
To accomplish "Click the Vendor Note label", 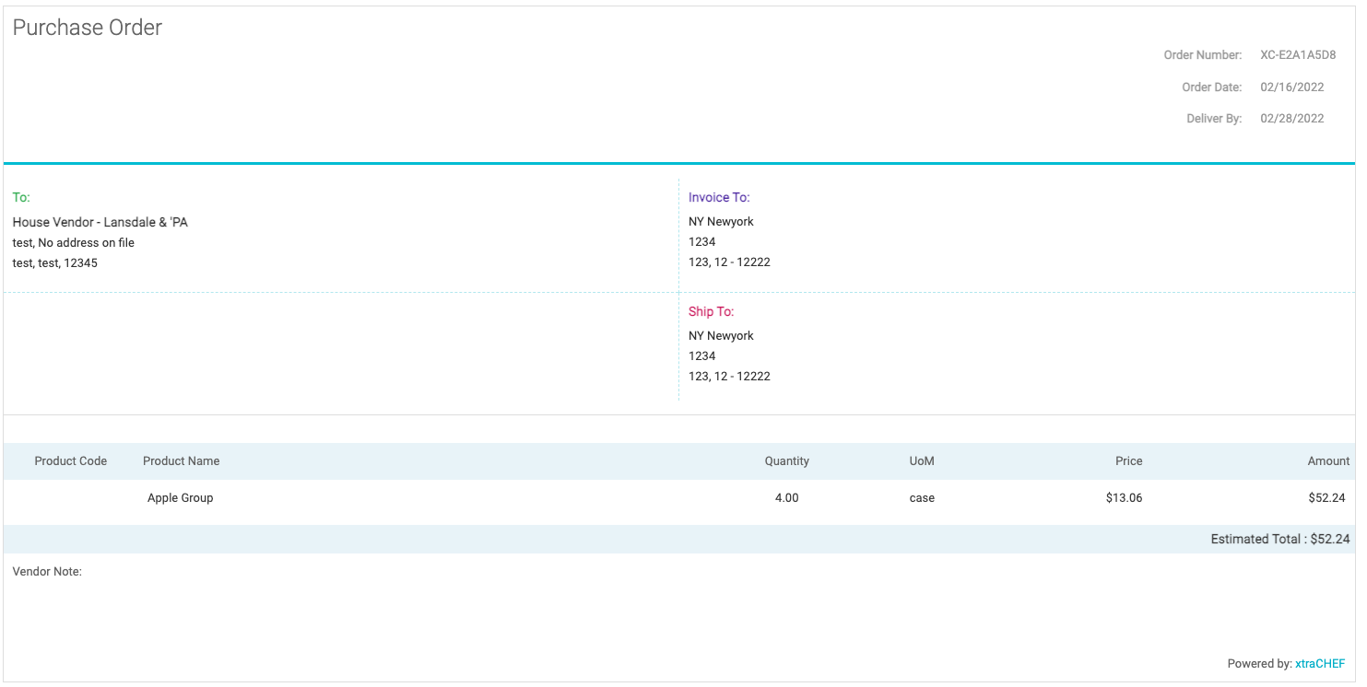I will point(47,572).
